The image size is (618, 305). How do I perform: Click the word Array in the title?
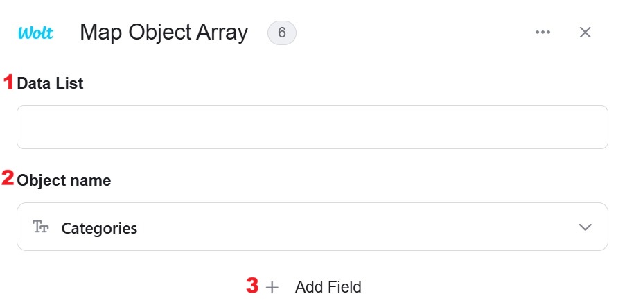click(x=223, y=33)
